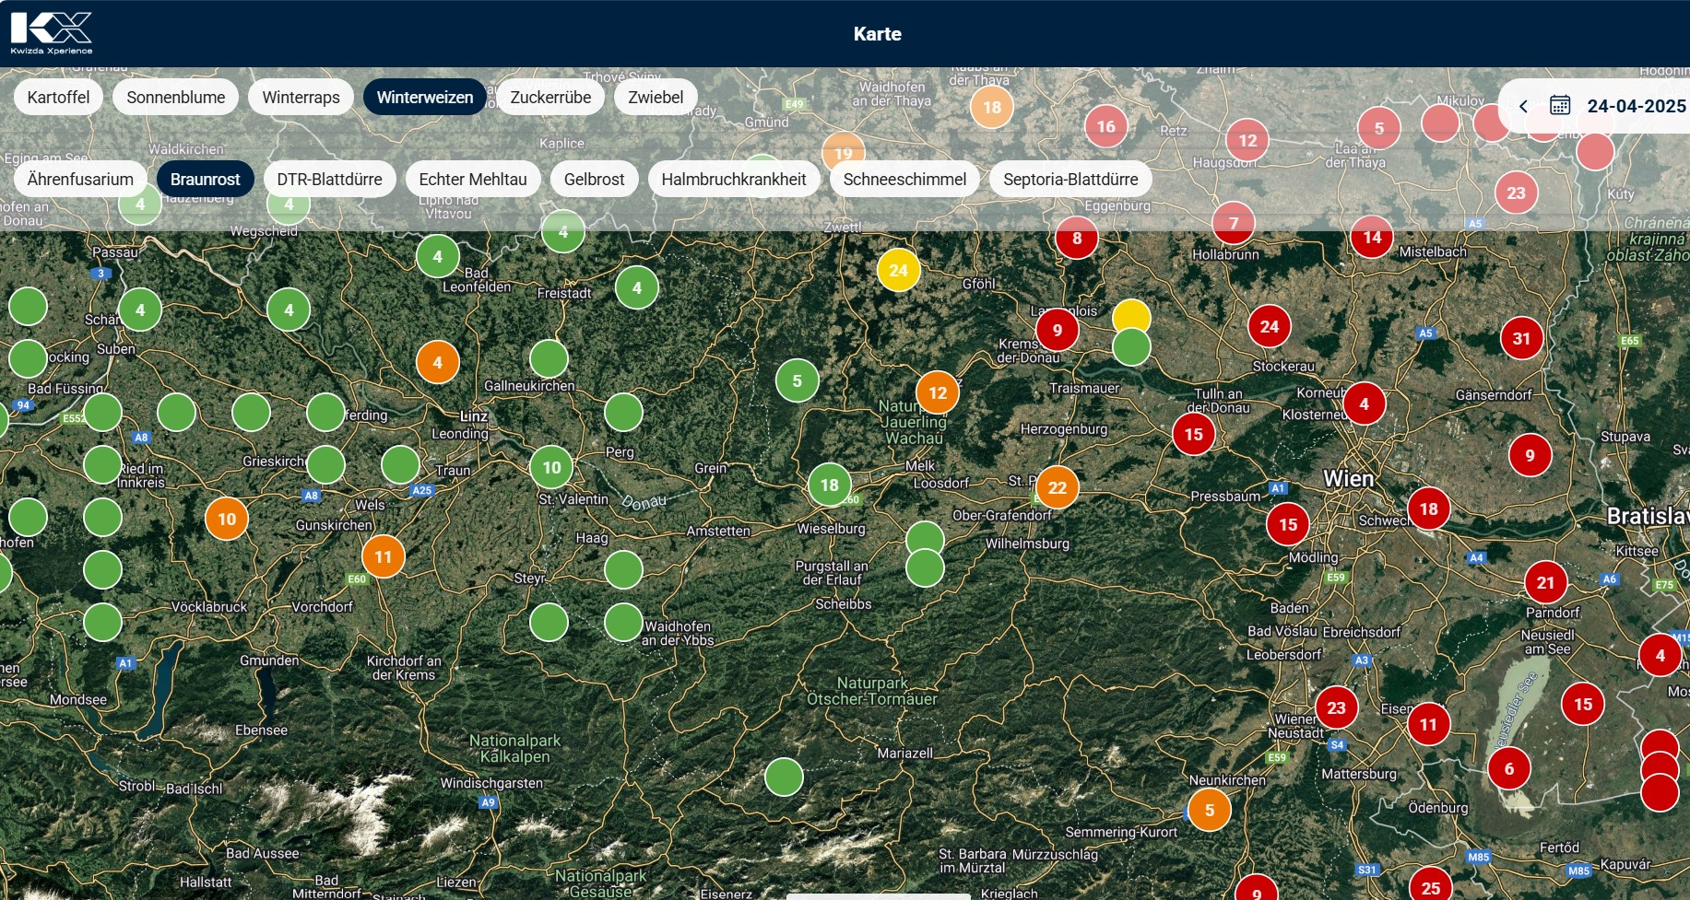Switch to Gelbrost disease filter
Image resolution: width=1690 pixels, height=900 pixels.
coord(594,179)
